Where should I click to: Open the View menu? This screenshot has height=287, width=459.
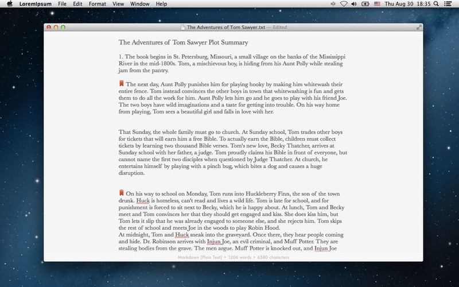pos(118,4)
